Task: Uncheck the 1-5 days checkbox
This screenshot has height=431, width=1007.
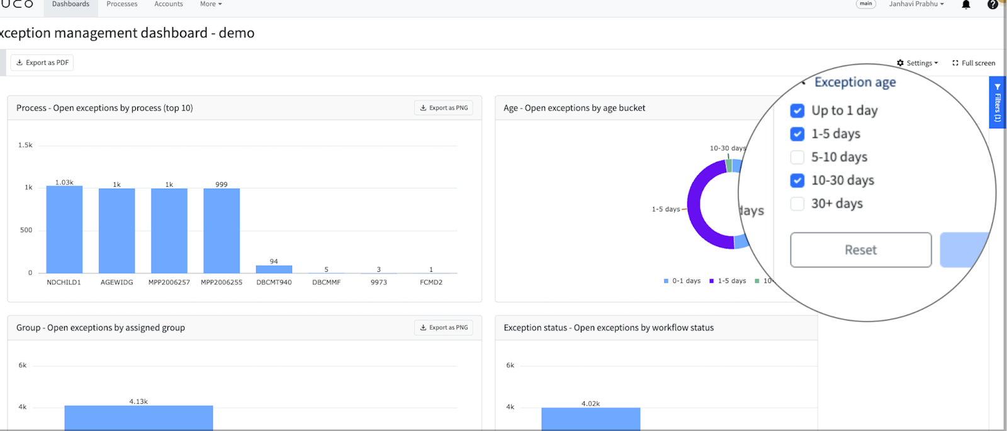Action: pos(797,134)
